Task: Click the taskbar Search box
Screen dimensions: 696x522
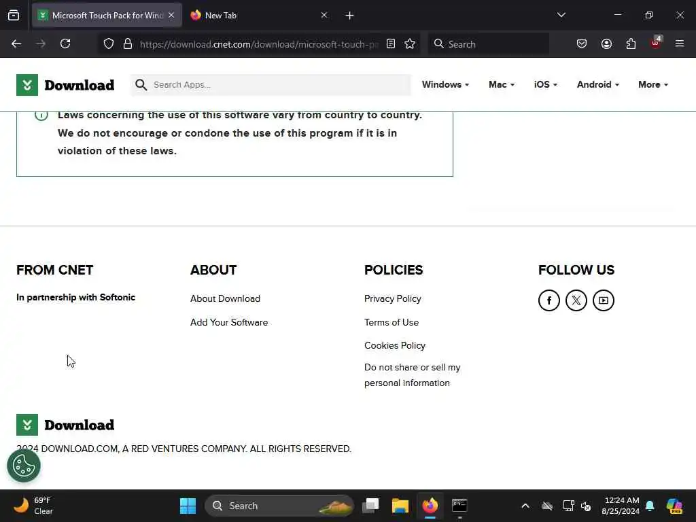Action: [x=279, y=506]
